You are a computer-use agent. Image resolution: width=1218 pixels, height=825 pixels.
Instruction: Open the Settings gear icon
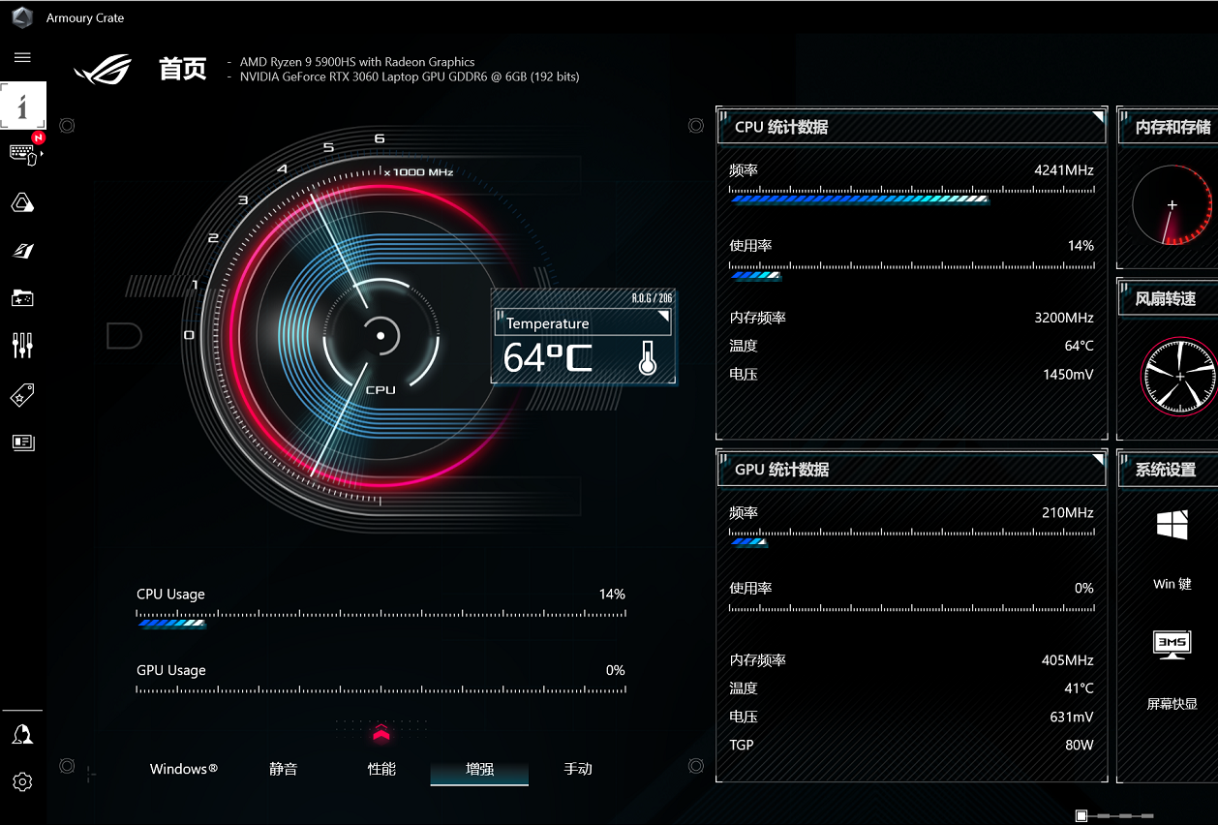[22, 781]
